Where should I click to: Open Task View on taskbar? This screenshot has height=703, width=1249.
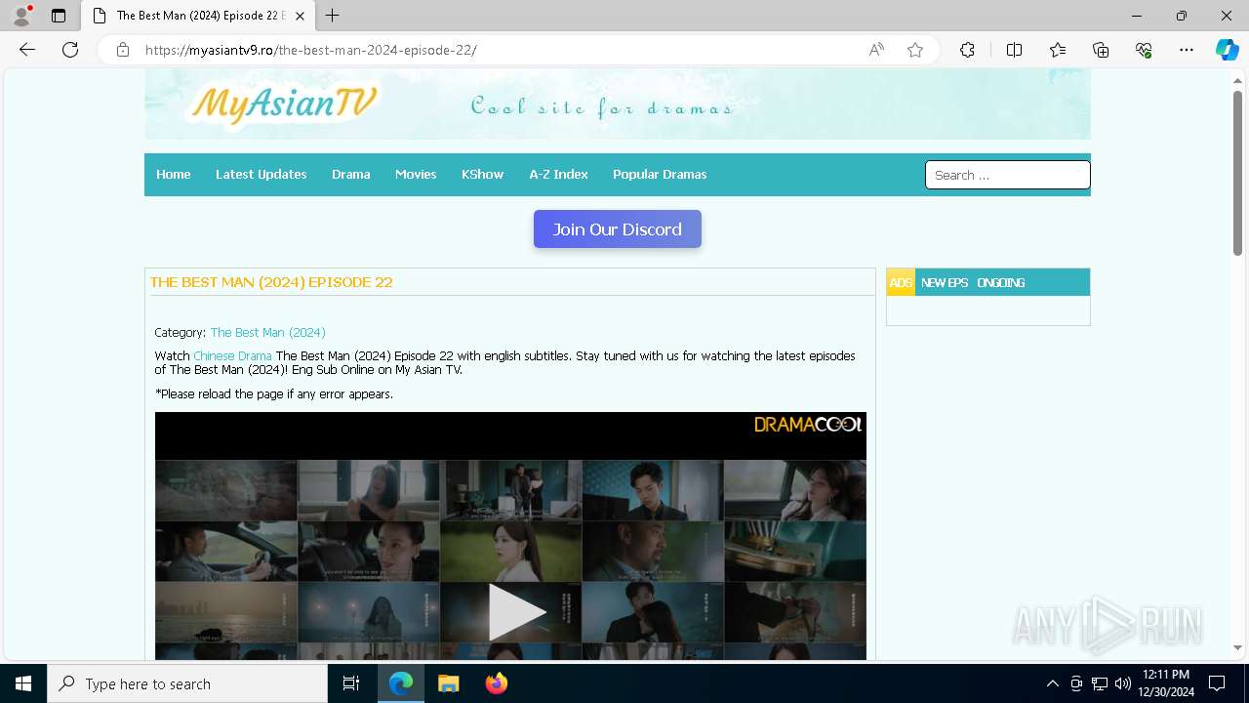pos(351,683)
